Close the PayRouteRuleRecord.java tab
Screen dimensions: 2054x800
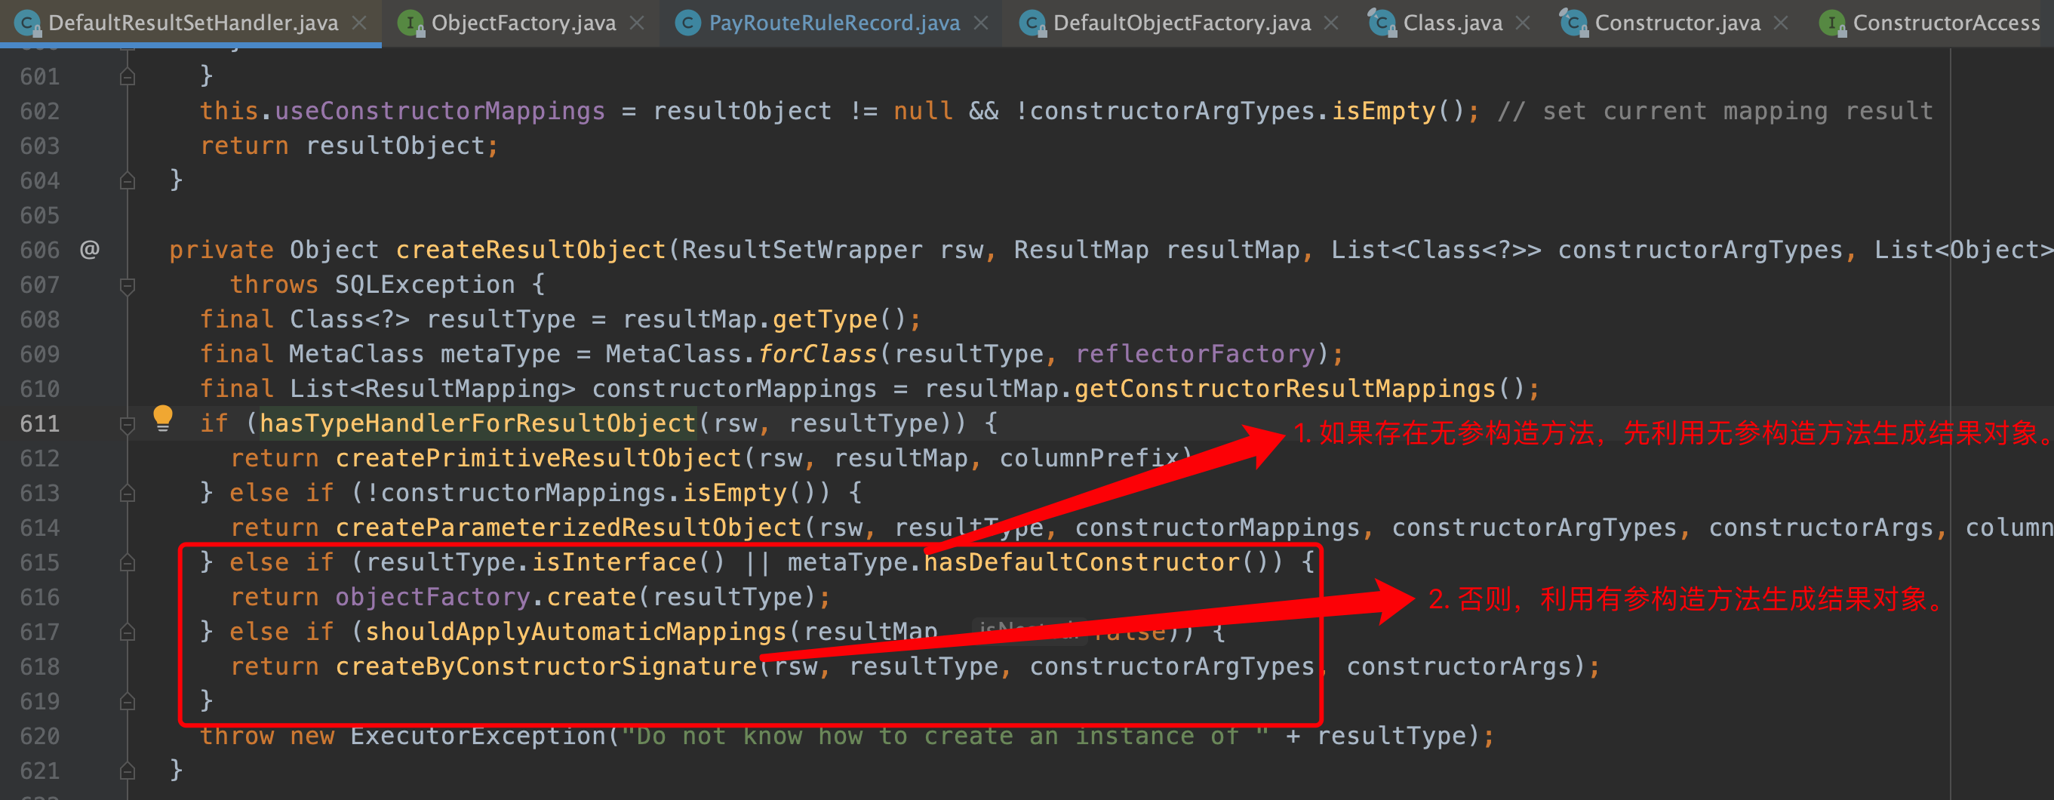(982, 23)
